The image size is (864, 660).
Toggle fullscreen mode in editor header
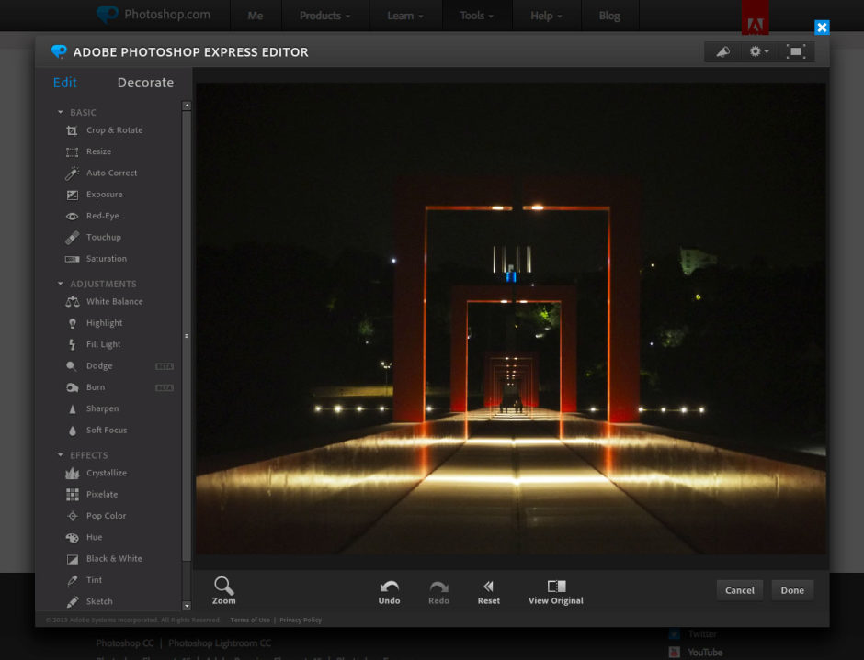pyautogui.click(x=796, y=51)
